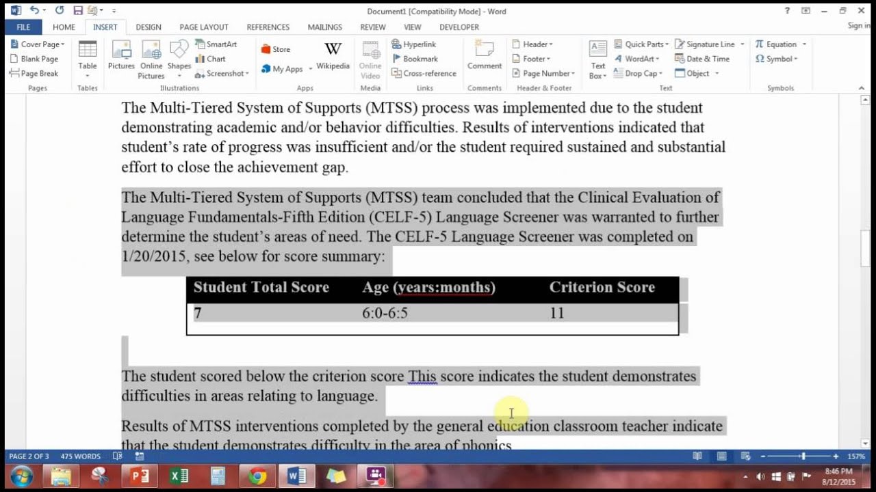Insert a Page Break
876x492 pixels.
click(x=34, y=73)
